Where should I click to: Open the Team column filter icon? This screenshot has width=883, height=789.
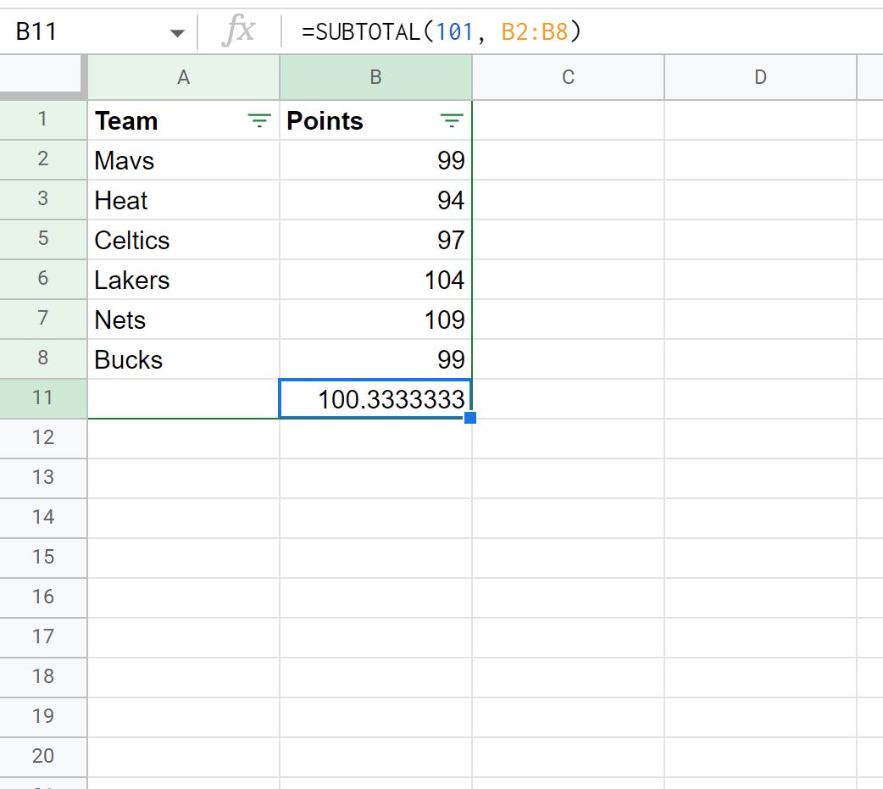tap(259, 120)
